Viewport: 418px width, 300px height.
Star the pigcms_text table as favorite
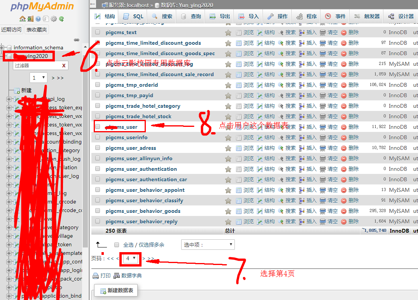tap(228, 33)
